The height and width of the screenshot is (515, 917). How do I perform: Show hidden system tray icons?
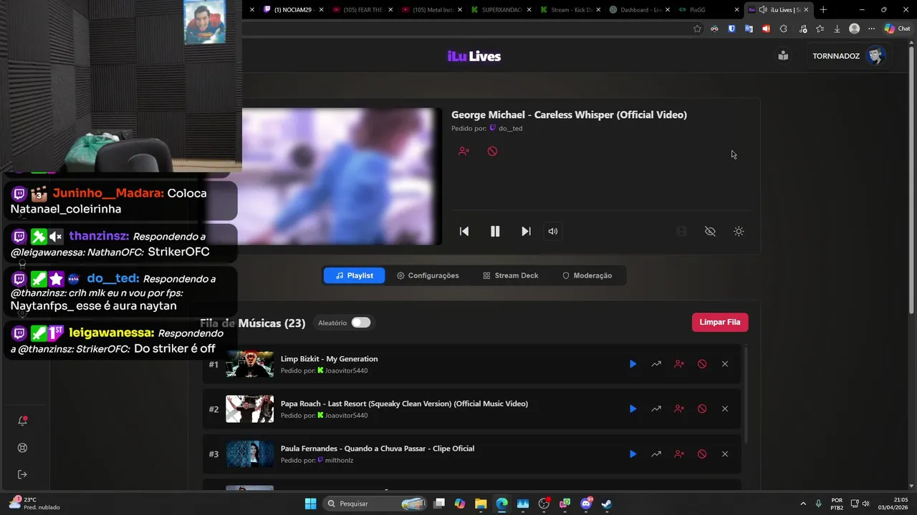coord(802,504)
